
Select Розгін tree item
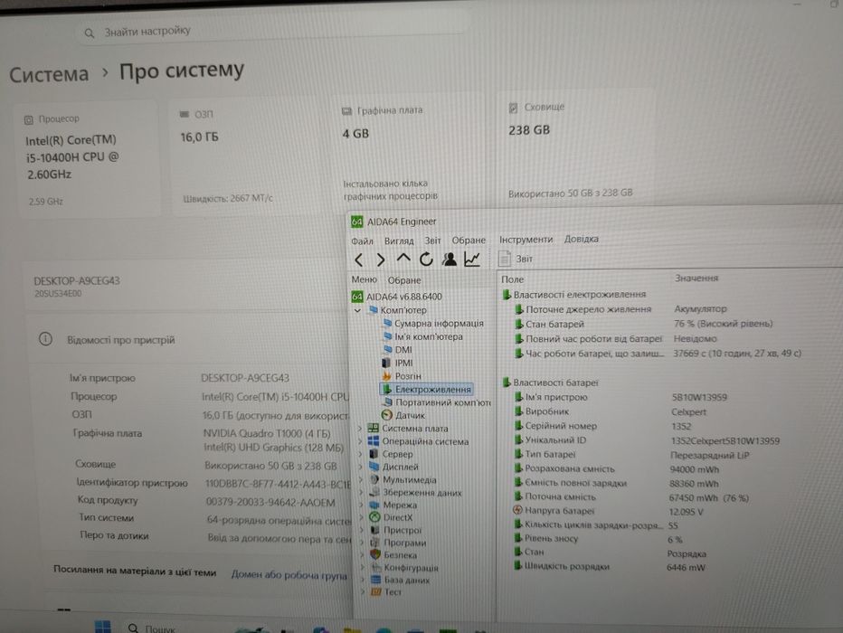click(x=402, y=376)
